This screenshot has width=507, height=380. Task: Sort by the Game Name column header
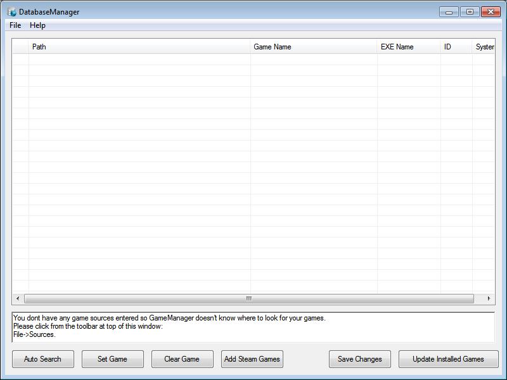click(314, 47)
